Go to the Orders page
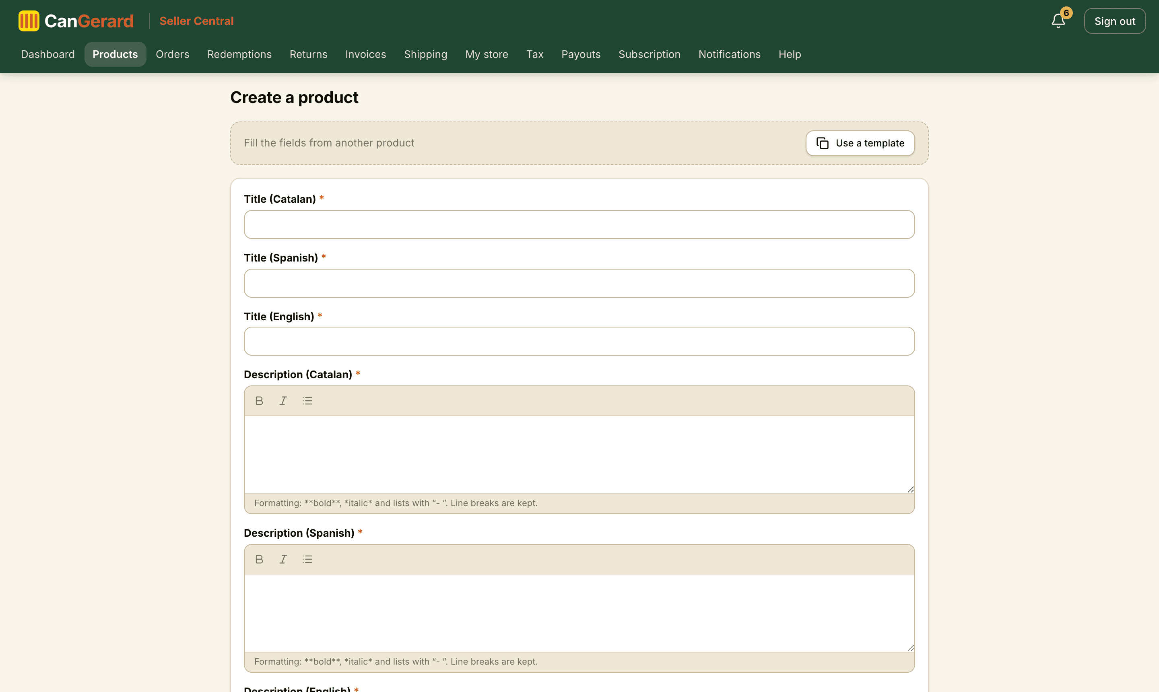Viewport: 1159px width, 692px height. (173, 54)
